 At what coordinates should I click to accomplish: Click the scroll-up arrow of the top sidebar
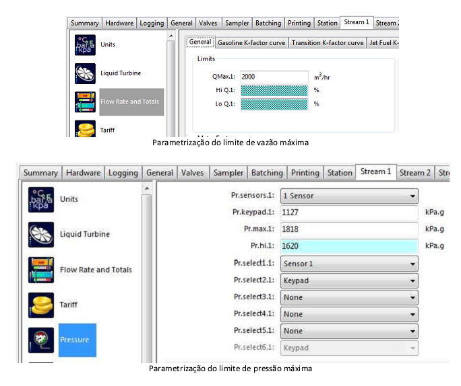[171, 36]
